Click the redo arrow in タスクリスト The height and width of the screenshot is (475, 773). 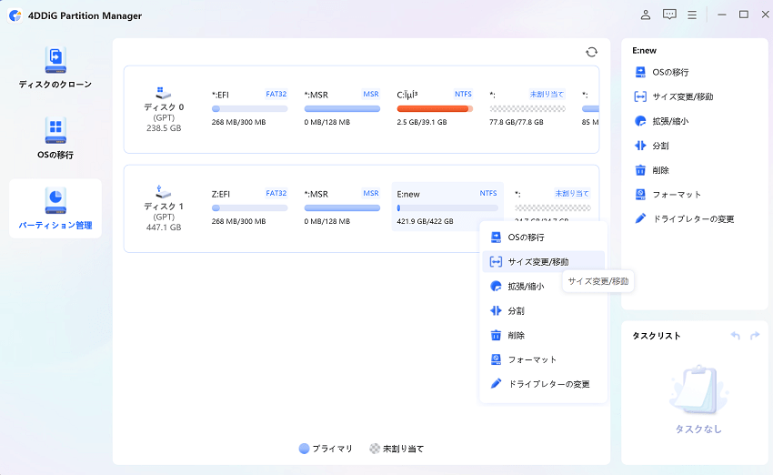point(754,336)
